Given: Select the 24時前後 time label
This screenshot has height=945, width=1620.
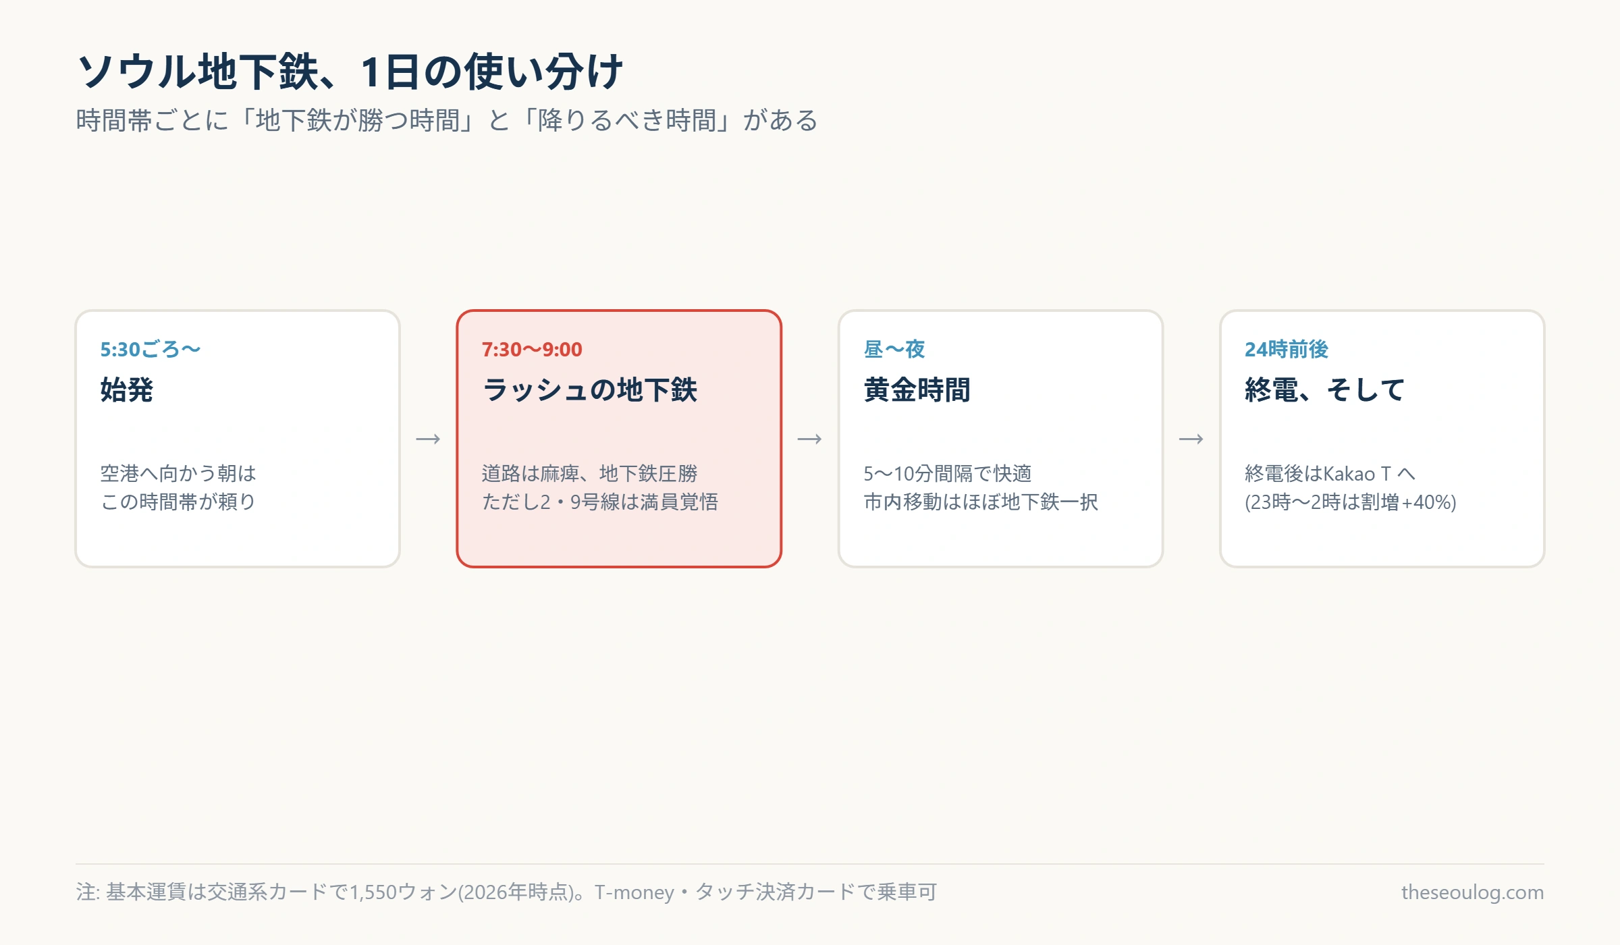Looking at the screenshot, I should 1286,349.
